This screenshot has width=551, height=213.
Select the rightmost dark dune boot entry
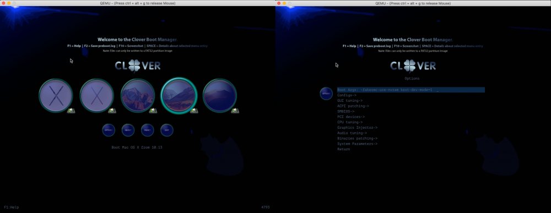220,95
